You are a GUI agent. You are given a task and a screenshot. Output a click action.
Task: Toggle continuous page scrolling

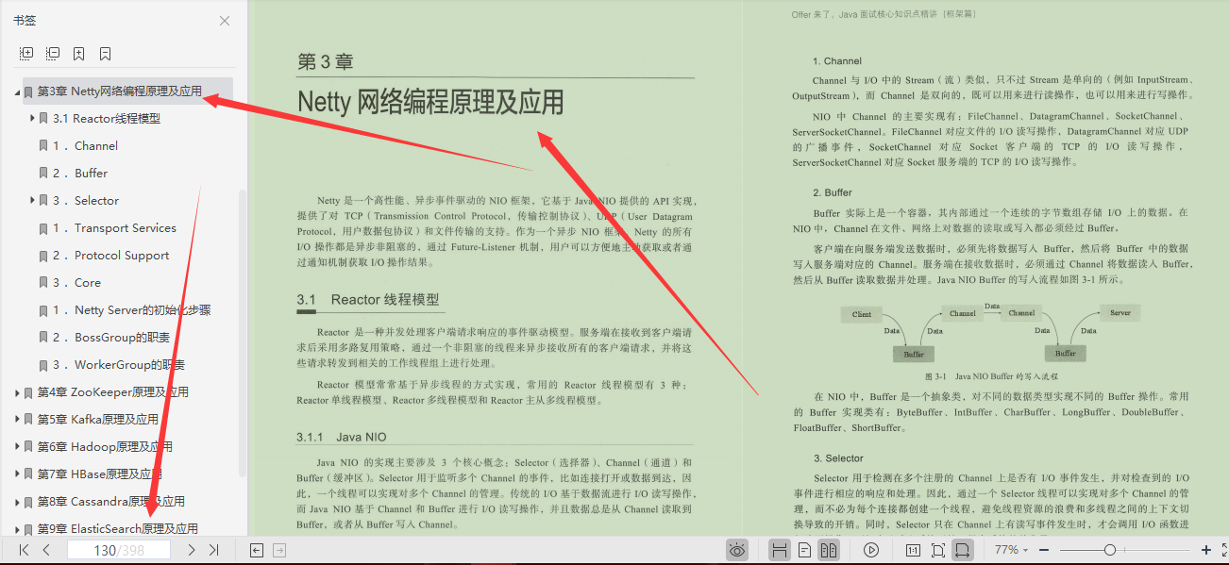pos(780,550)
